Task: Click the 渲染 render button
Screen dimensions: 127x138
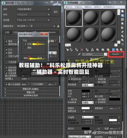Action: pyautogui.click(x=56, y=12)
